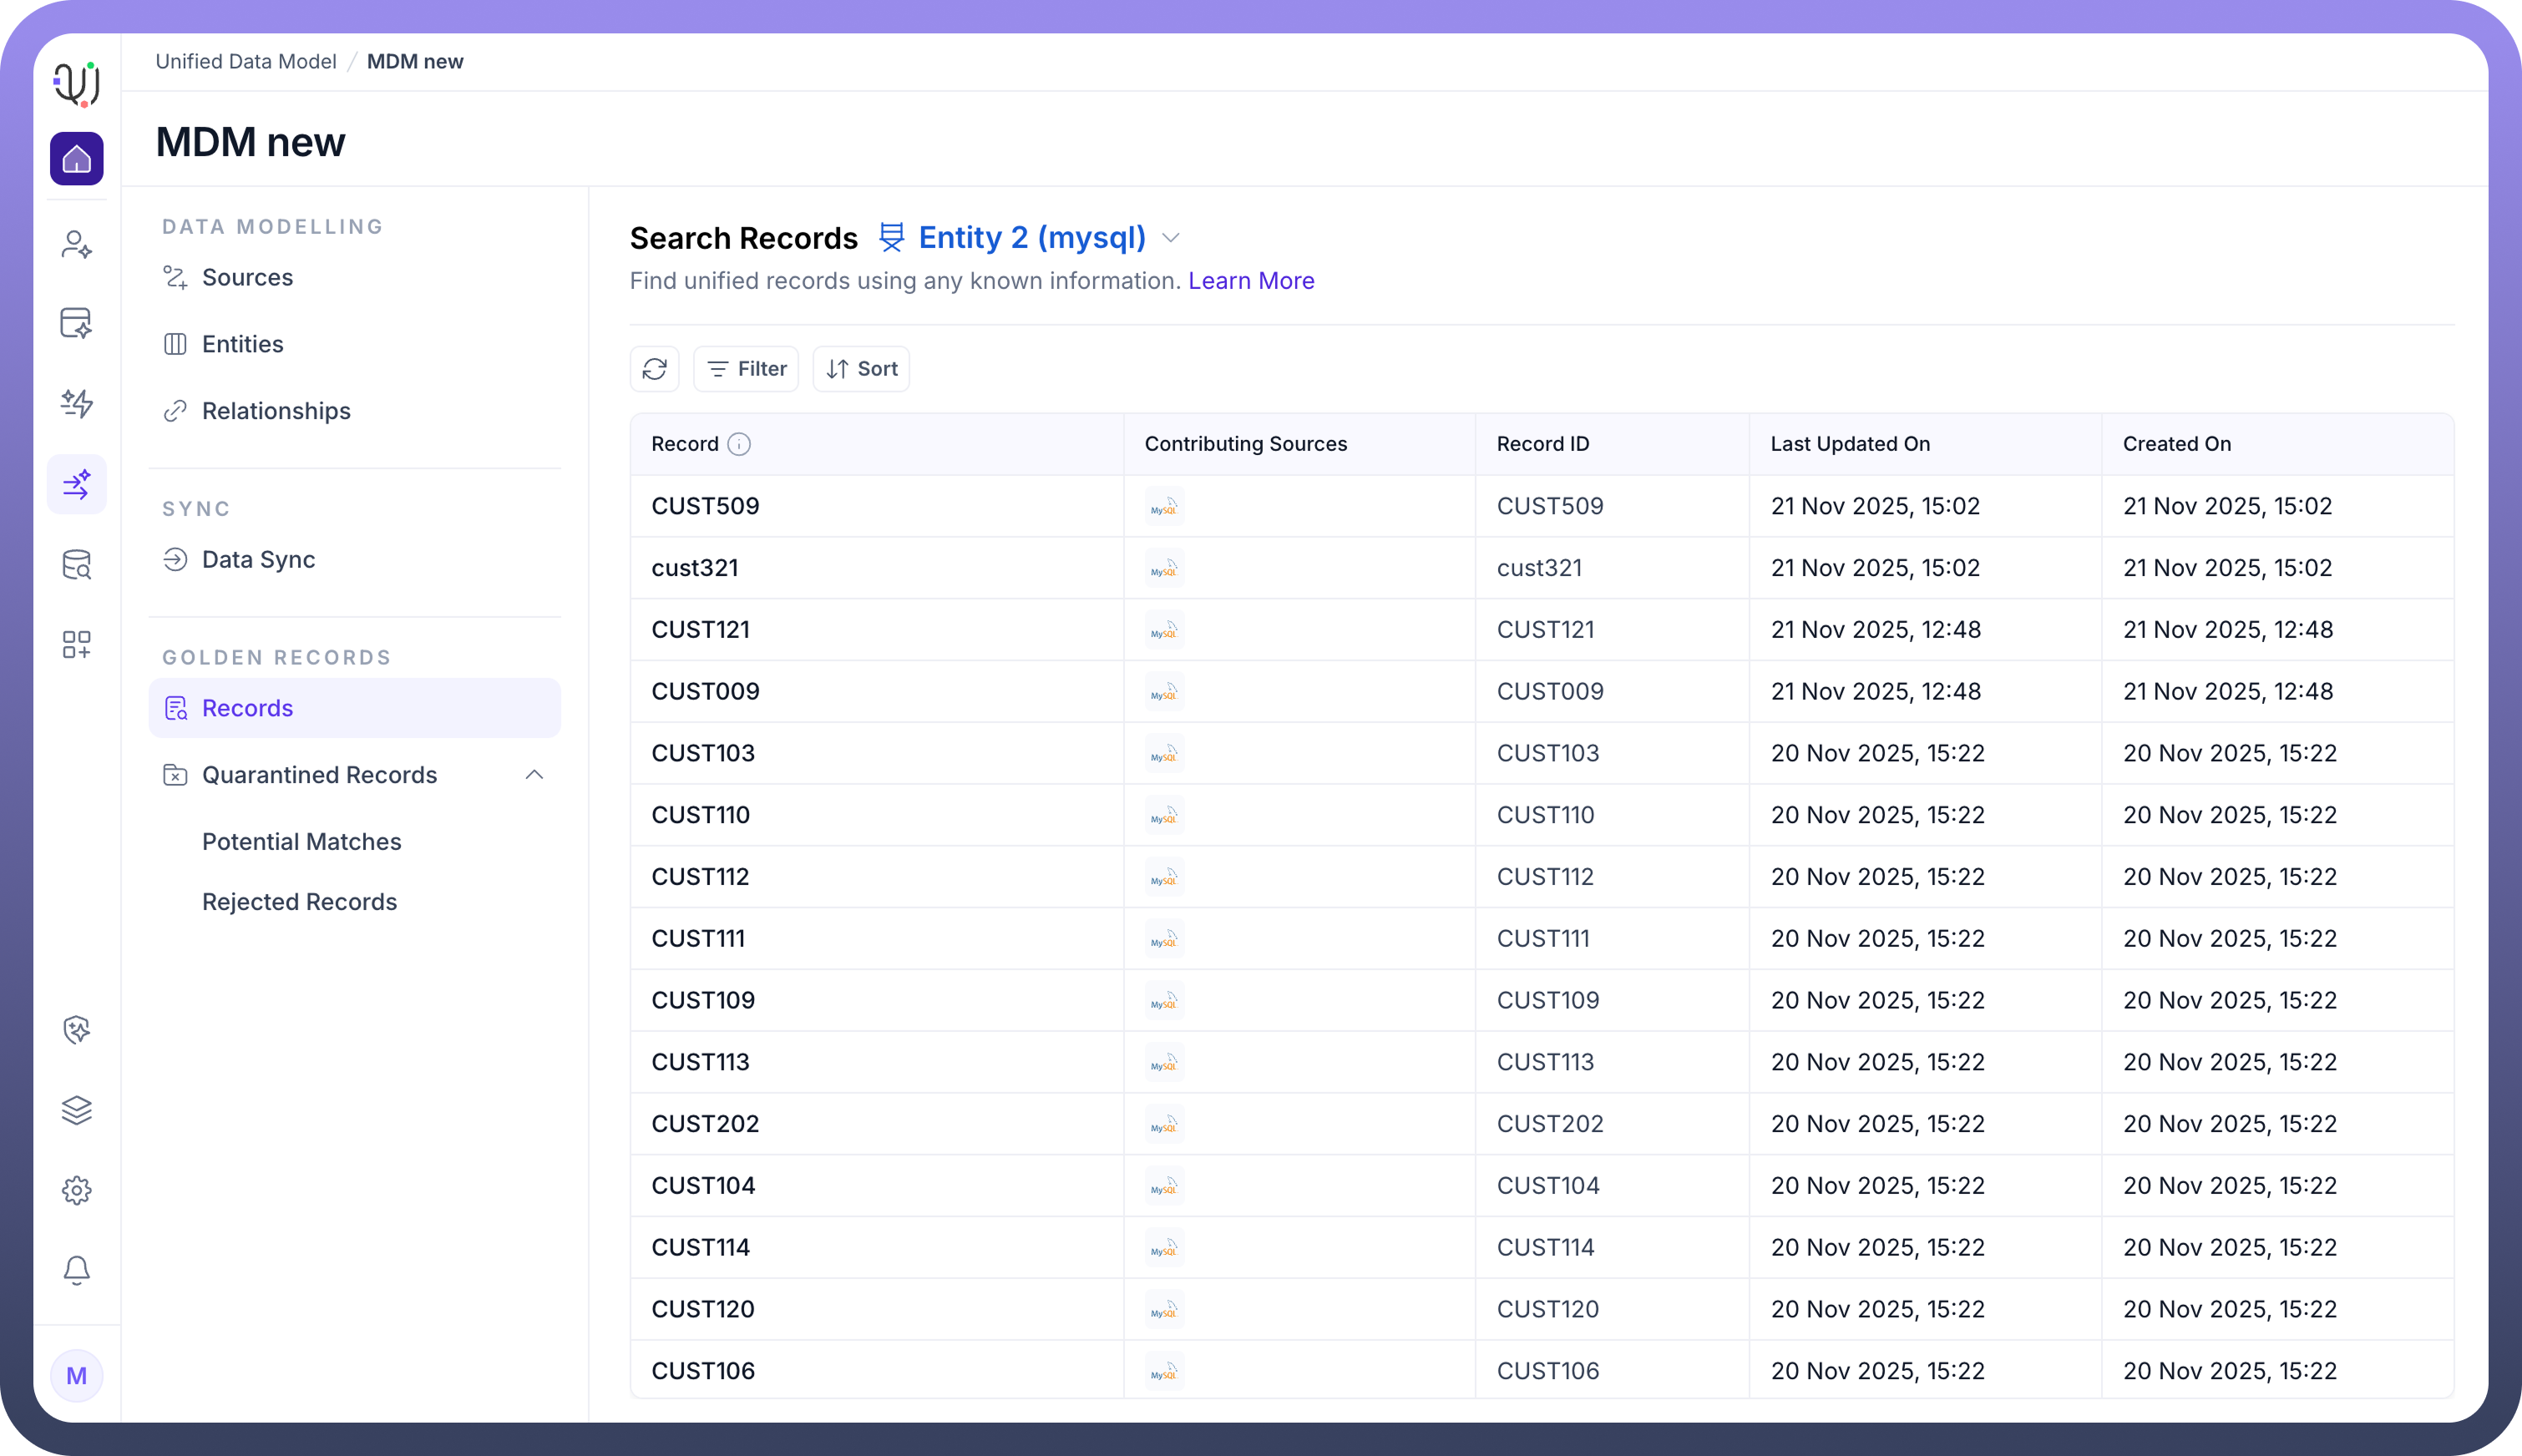Viewport: 2522px width, 1456px height.
Task: Click the user avatar M icon
Action: point(76,1376)
